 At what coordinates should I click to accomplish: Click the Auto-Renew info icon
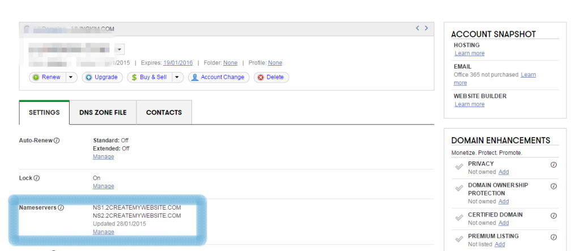(x=57, y=141)
